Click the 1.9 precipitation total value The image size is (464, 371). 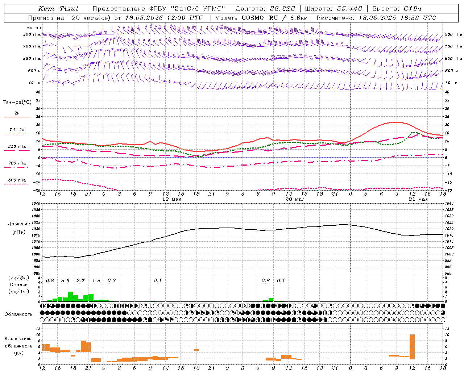(96, 280)
